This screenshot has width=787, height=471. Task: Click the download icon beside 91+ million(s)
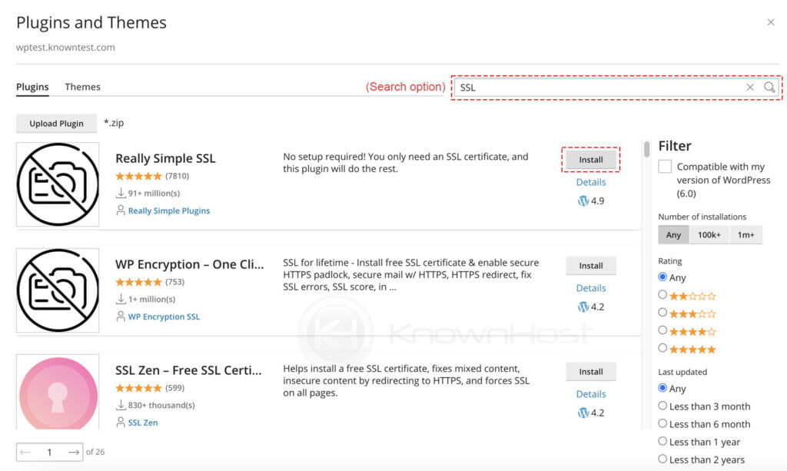121,193
